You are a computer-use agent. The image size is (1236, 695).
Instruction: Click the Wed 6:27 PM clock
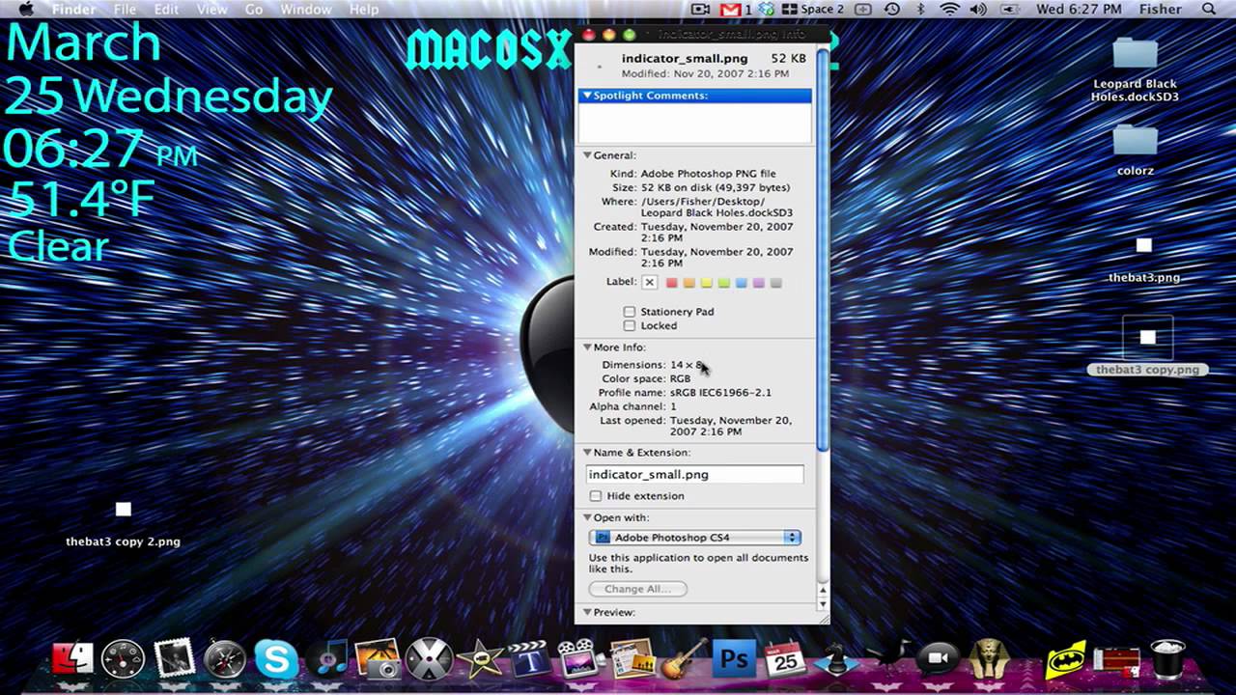[1079, 9]
